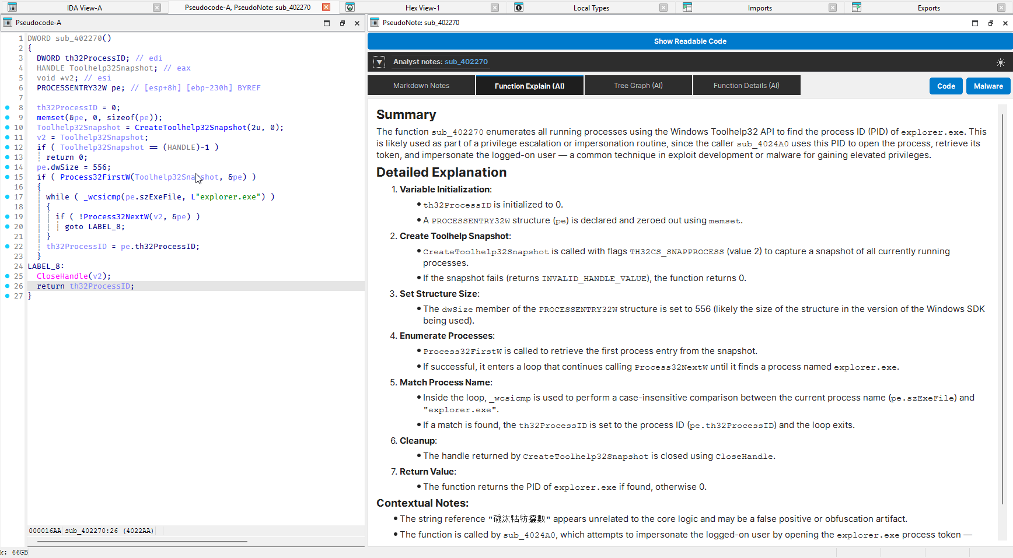Minimize the PseudoNote panel
The width and height of the screenshot is (1013, 558).
(975, 23)
